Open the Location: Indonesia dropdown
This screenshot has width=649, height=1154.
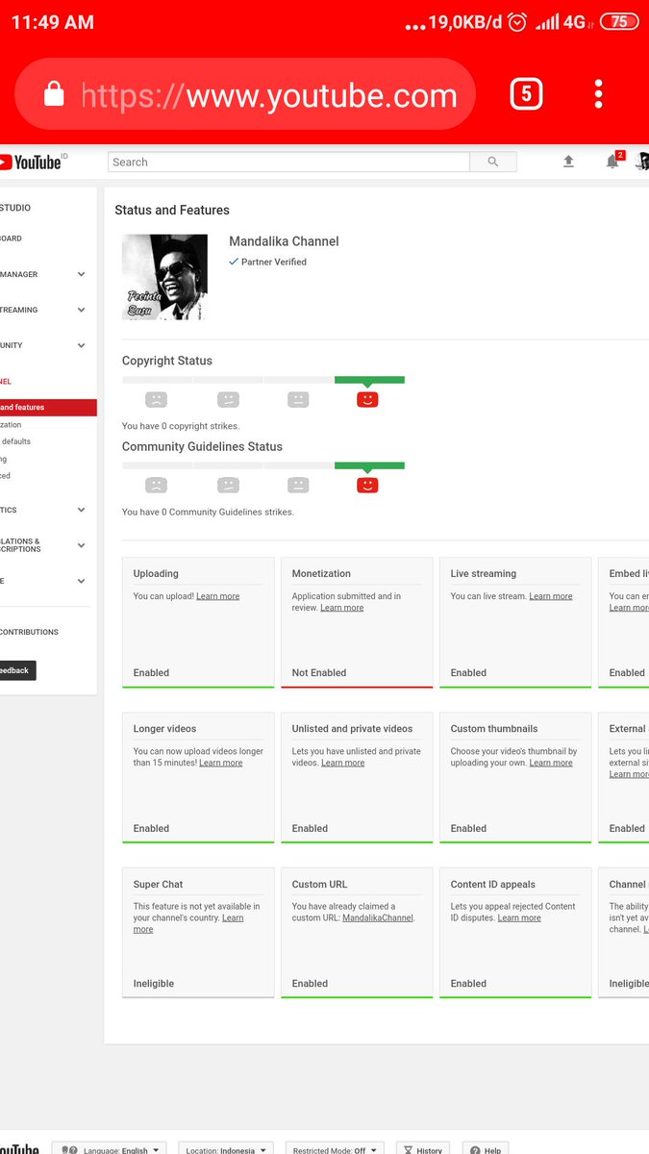point(226,1149)
